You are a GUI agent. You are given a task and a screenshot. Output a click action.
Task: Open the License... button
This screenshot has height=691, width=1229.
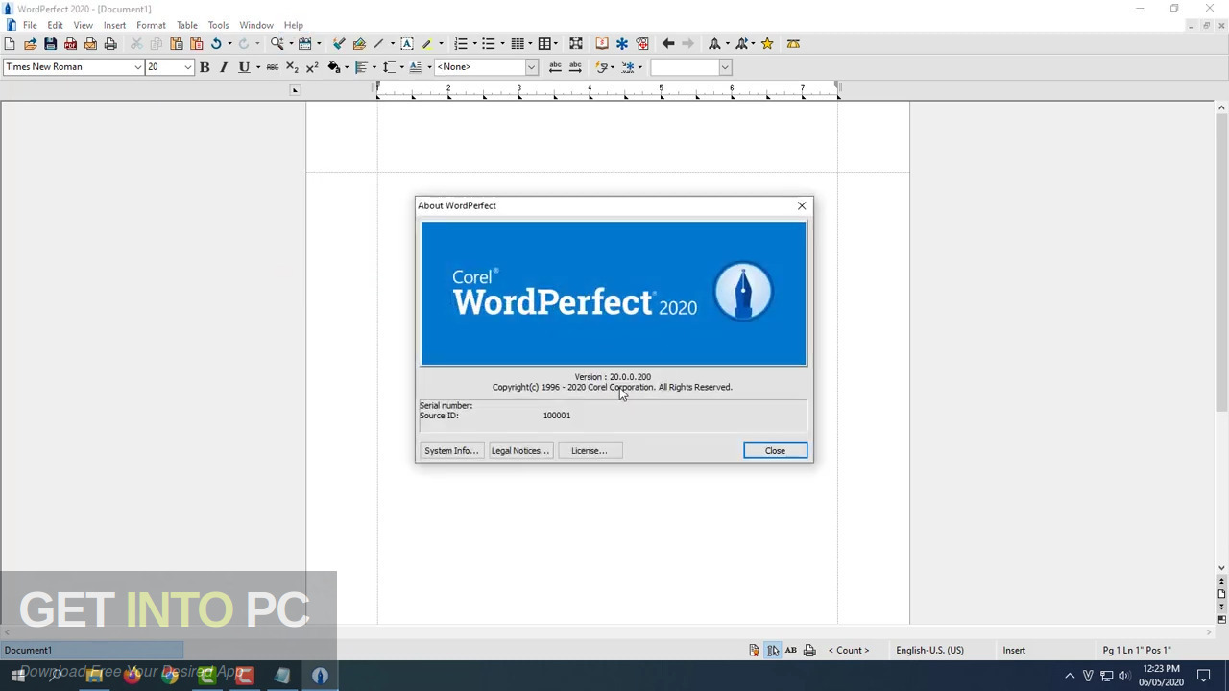pyautogui.click(x=589, y=450)
